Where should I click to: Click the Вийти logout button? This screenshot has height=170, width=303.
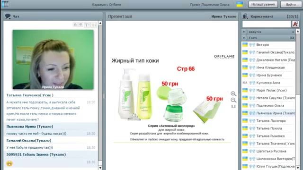(x=291, y=4)
